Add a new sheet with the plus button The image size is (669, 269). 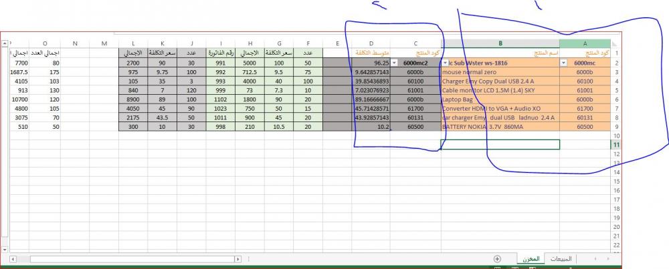[x=497, y=259]
